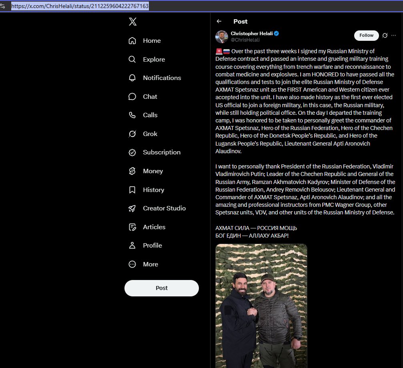The image size is (403, 368).
Task: Click the History label in sidebar
Action: (153, 190)
